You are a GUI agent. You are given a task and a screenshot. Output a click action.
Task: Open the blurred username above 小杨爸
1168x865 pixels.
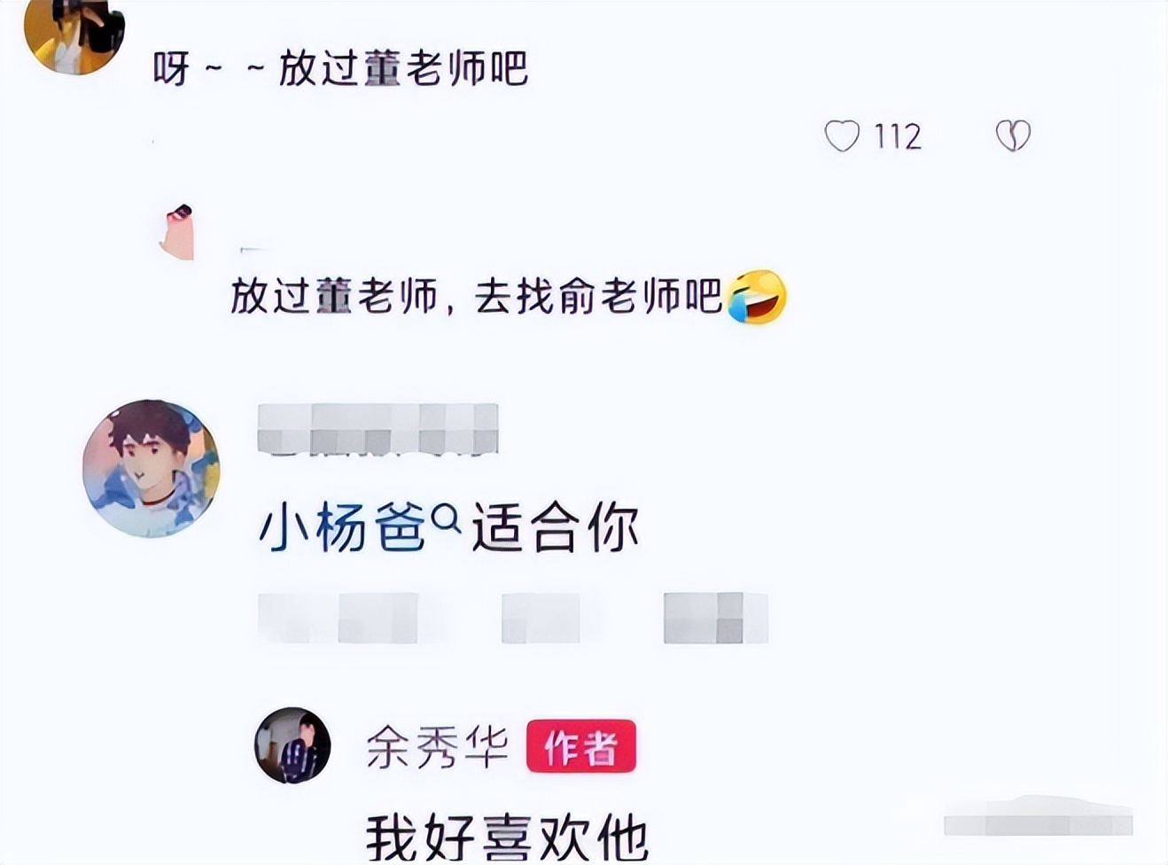[x=378, y=429]
